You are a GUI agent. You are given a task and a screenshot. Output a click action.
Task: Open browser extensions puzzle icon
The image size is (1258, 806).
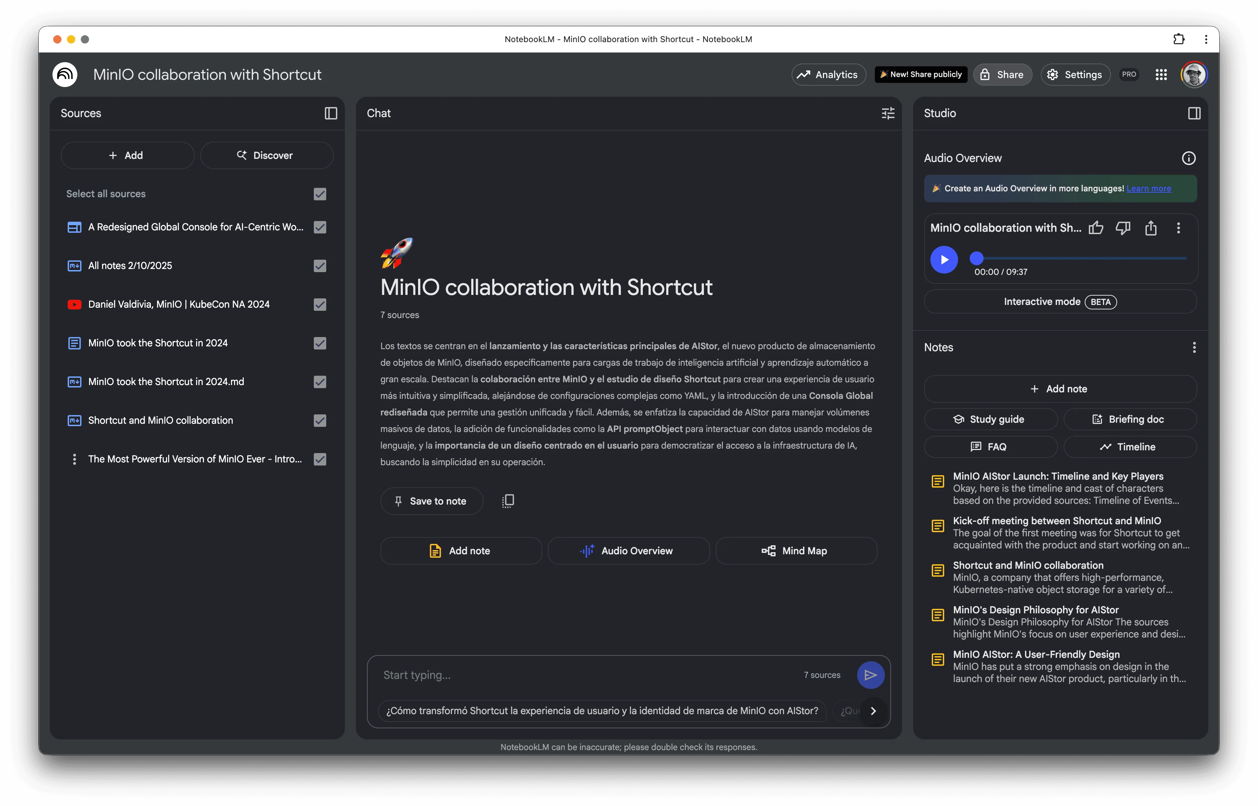[x=1179, y=39]
